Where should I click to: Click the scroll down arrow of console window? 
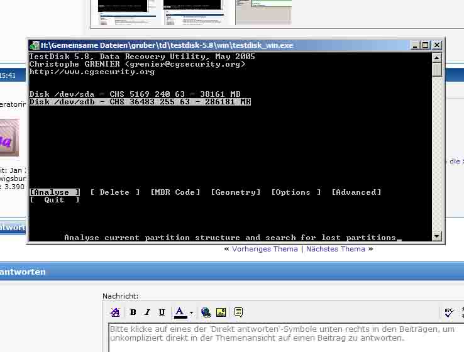pos(437,236)
